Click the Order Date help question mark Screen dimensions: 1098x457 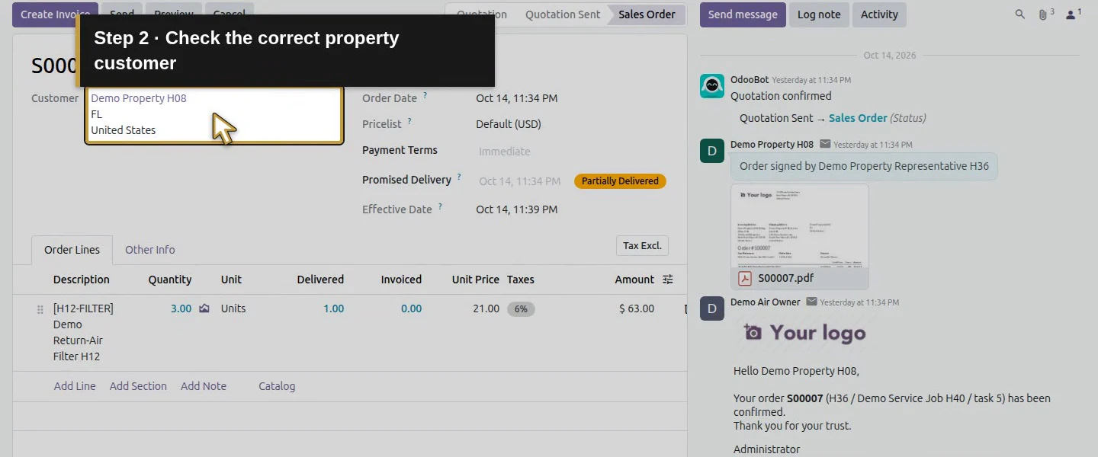pyautogui.click(x=425, y=96)
